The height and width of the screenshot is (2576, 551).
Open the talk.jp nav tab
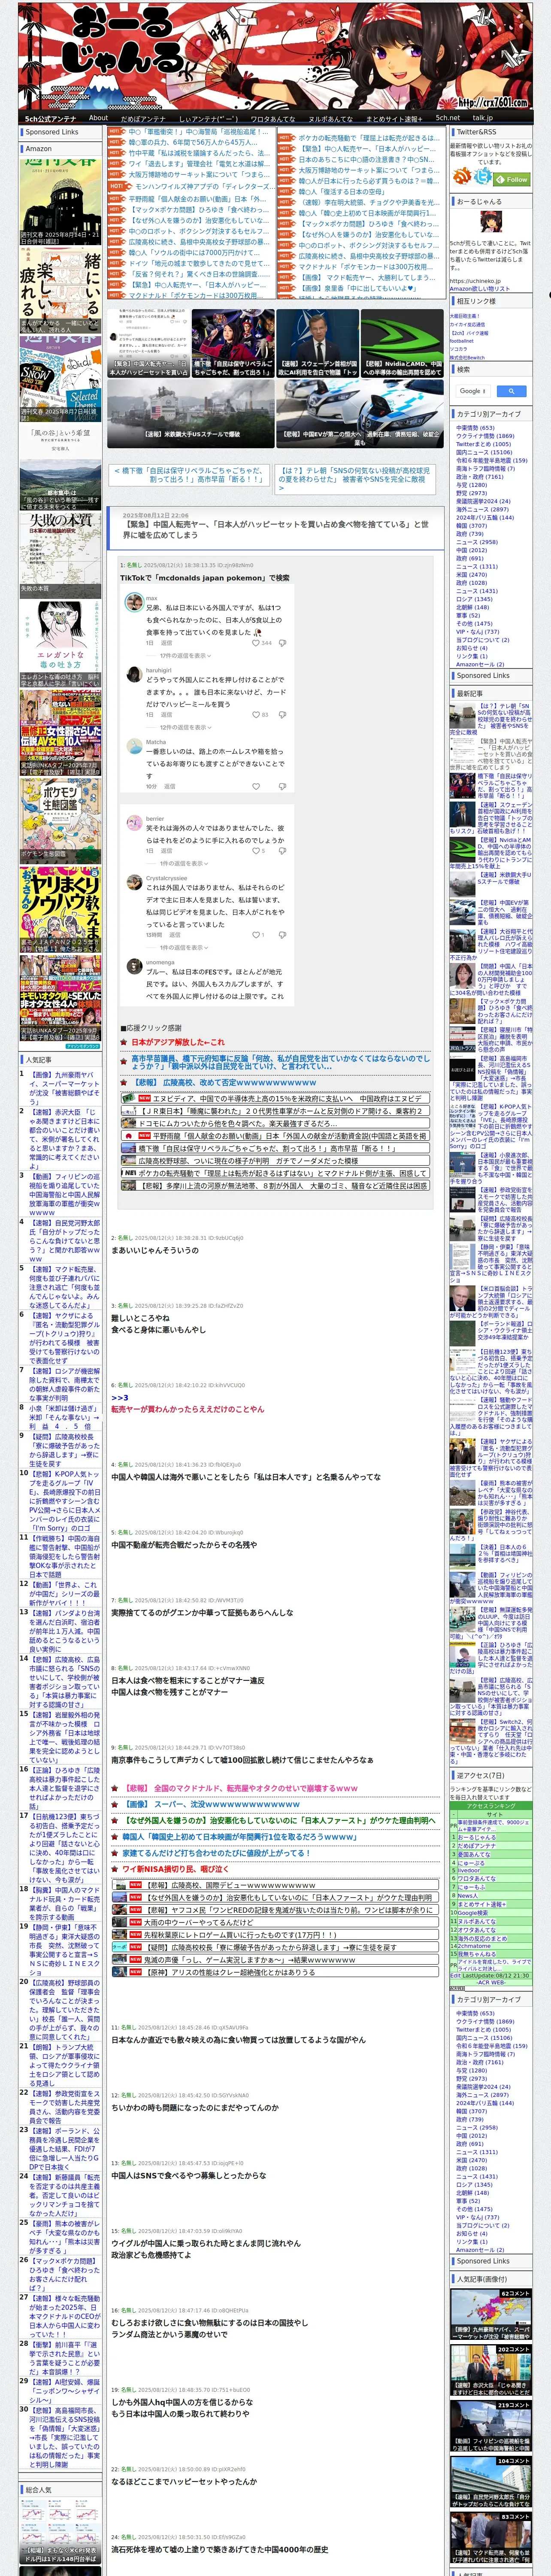tap(483, 118)
